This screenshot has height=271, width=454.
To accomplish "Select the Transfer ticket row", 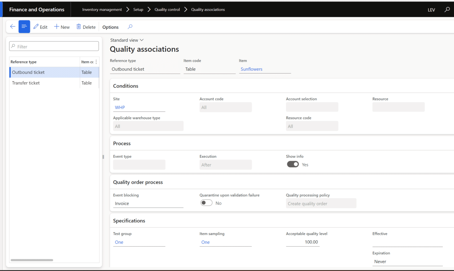I will [x=54, y=83].
